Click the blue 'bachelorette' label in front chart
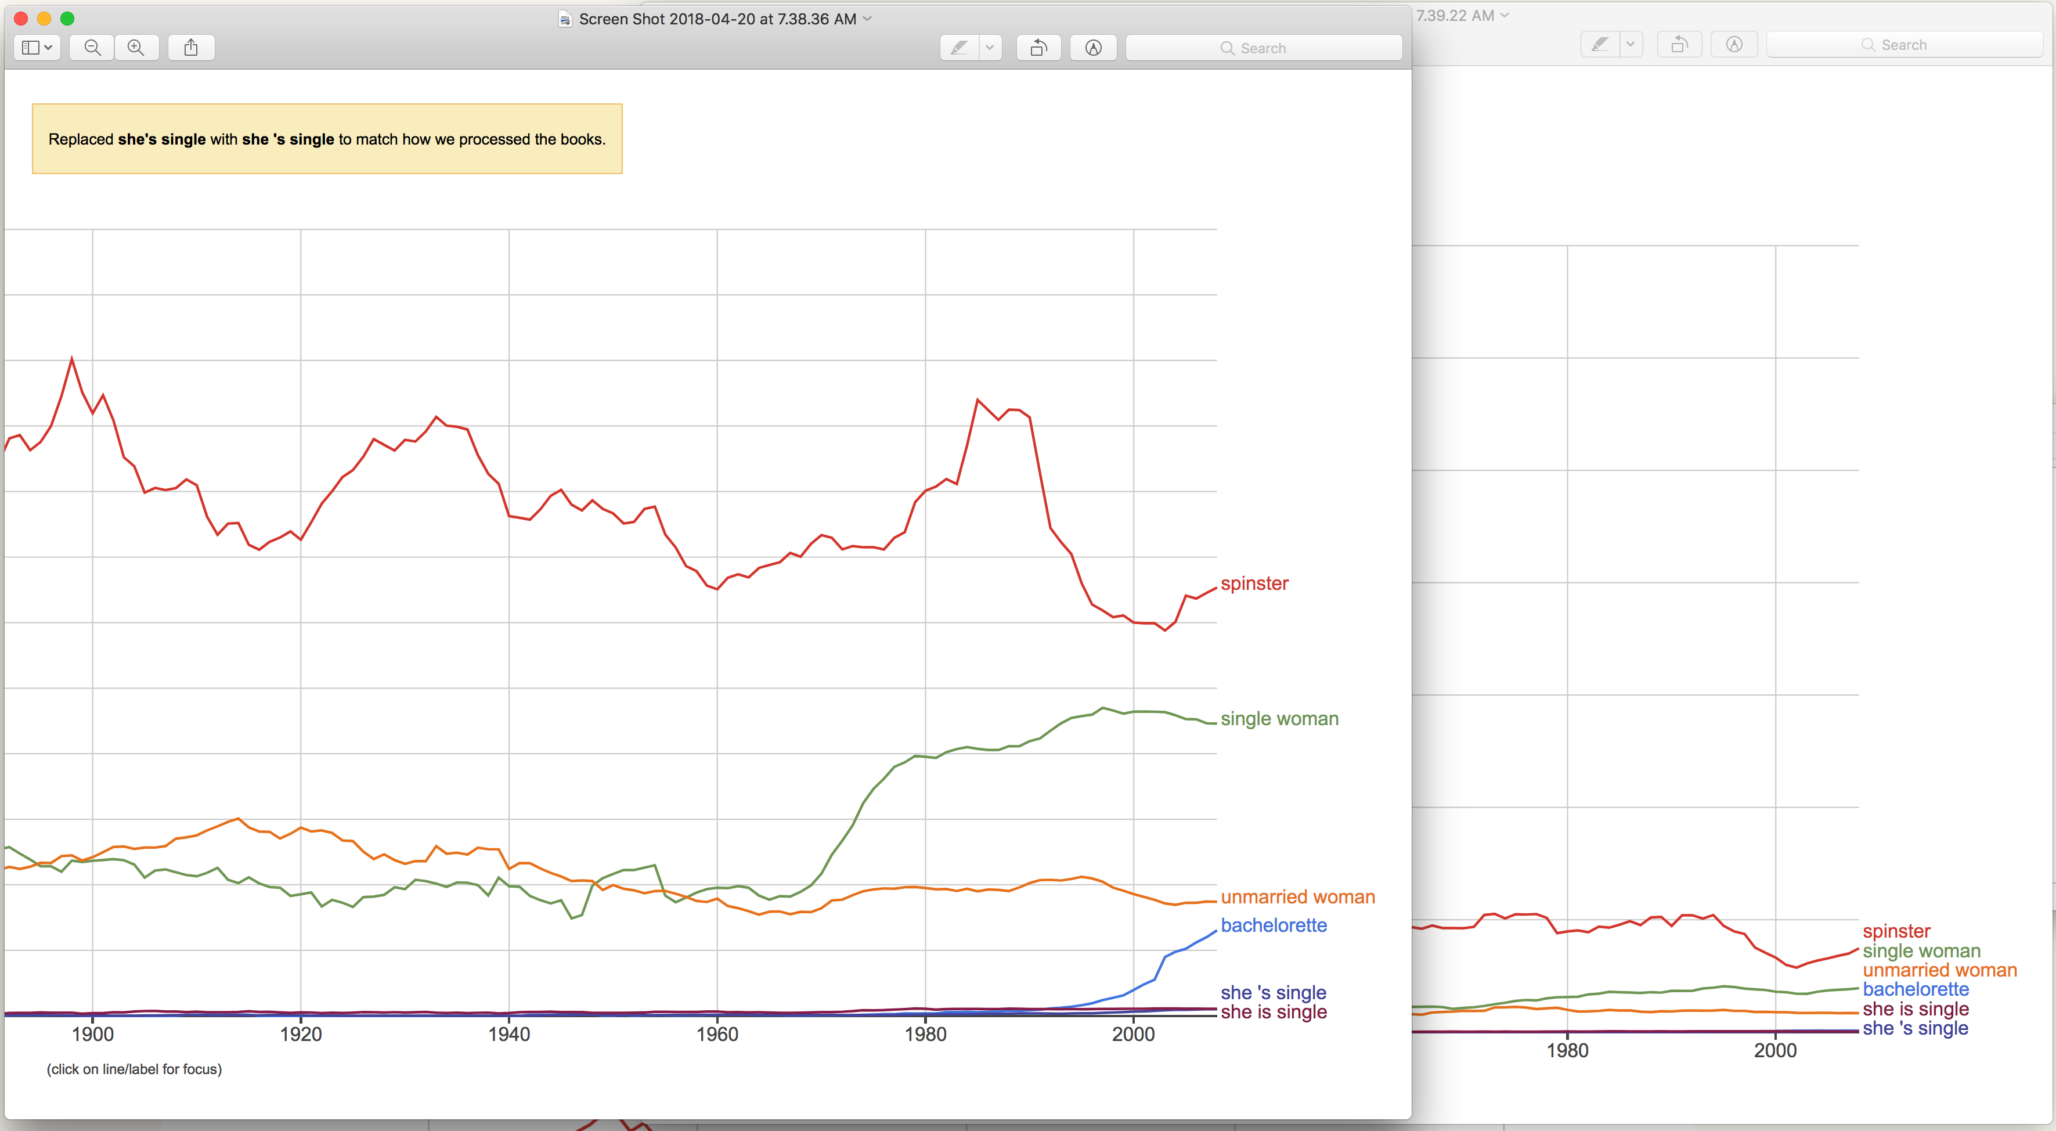This screenshot has height=1131, width=2056. pos(1274,925)
